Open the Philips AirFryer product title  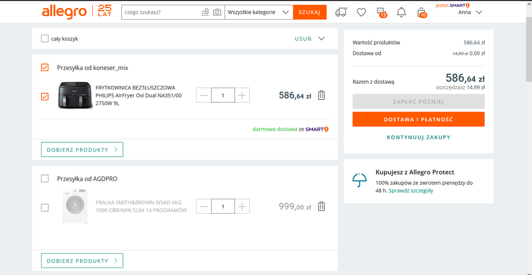coord(138,95)
